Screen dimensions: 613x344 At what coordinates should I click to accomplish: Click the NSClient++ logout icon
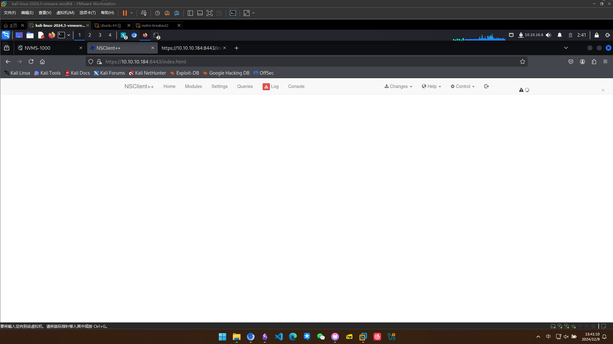click(x=487, y=86)
